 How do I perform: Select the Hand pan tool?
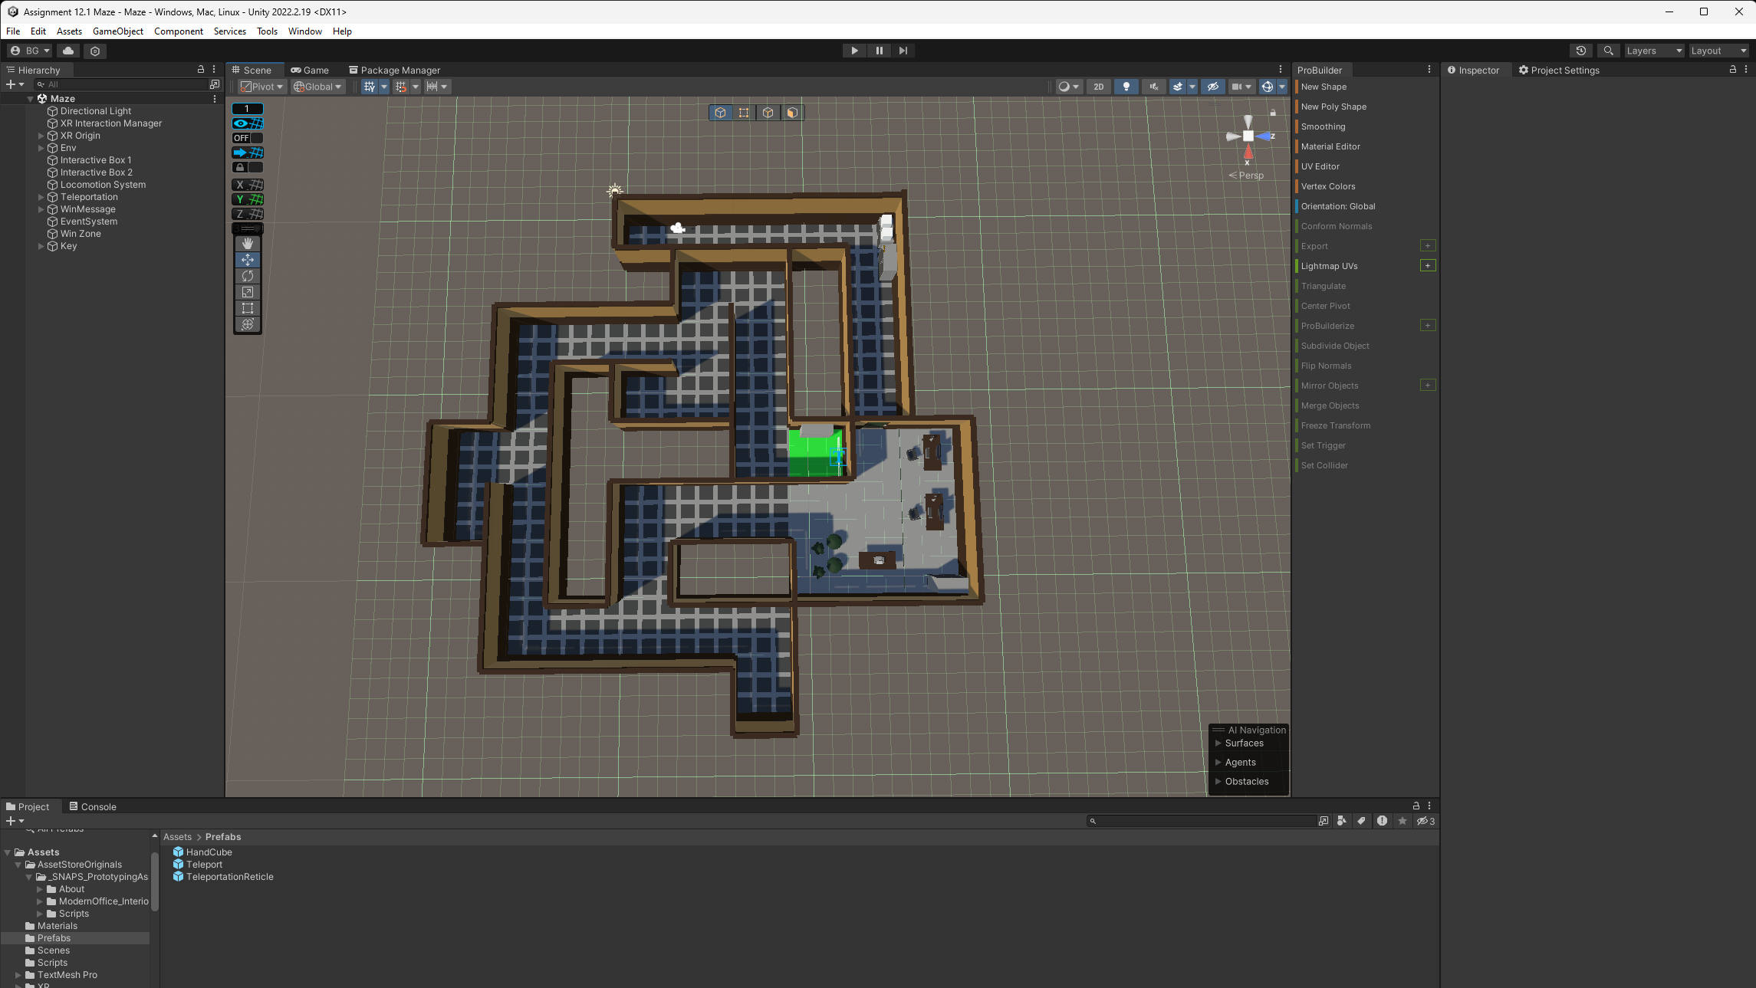248,244
